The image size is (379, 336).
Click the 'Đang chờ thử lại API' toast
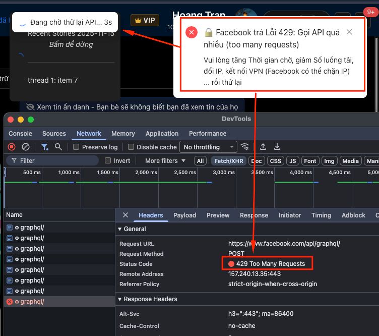coord(65,22)
